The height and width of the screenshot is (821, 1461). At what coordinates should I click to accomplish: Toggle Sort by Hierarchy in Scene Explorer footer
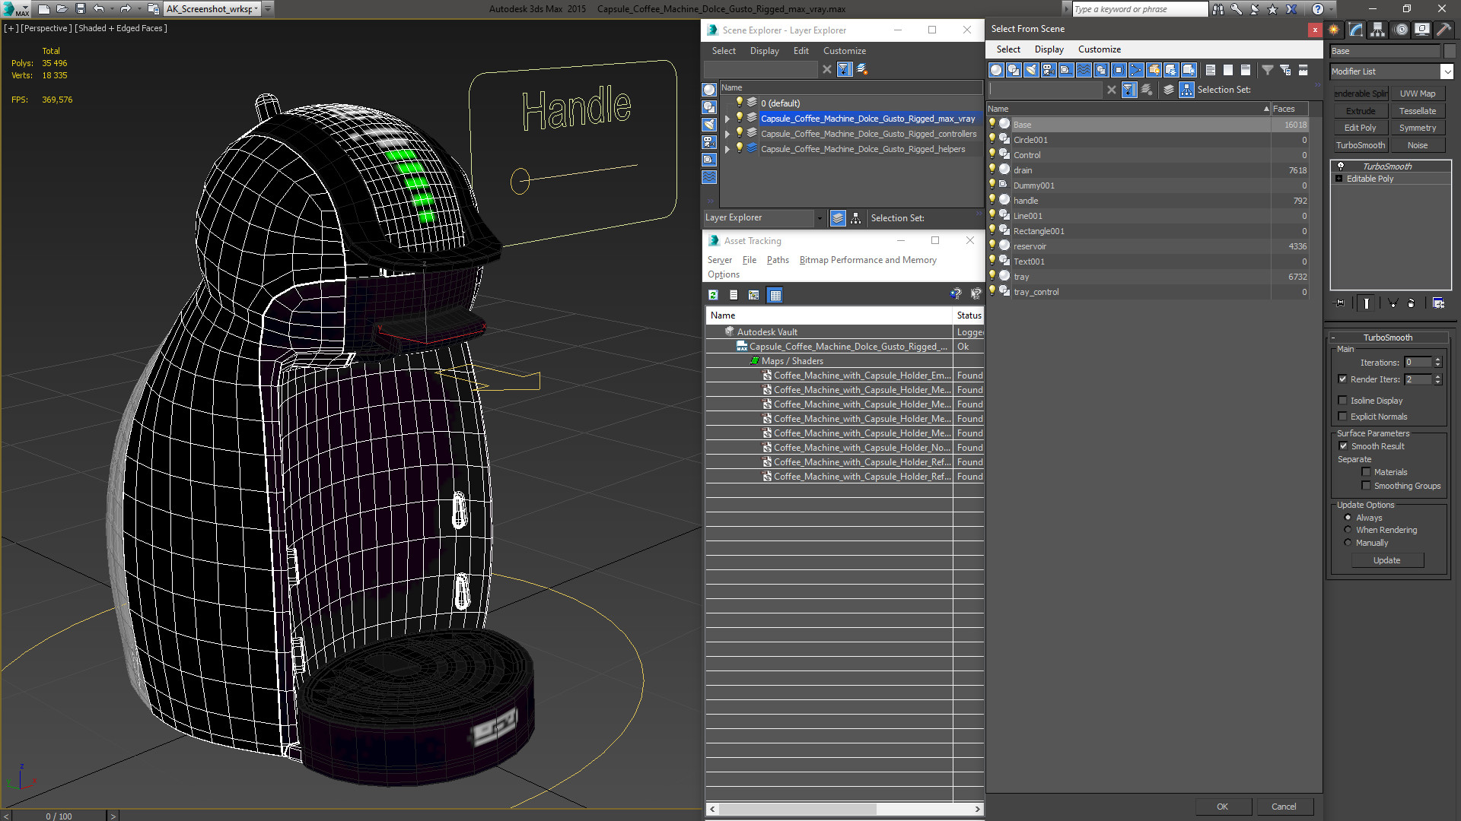tap(856, 218)
